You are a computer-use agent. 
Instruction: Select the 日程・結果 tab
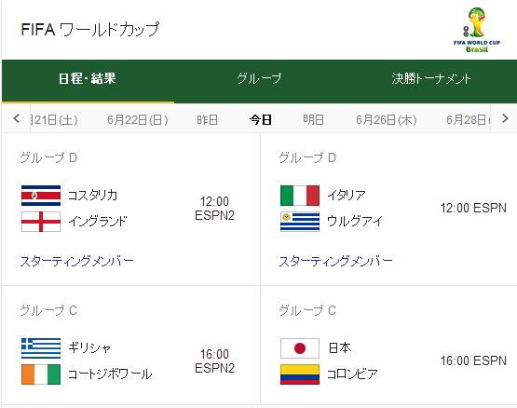click(x=88, y=78)
